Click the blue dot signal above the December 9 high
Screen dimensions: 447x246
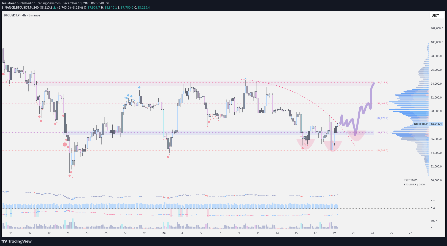pyautogui.click(x=245, y=79)
